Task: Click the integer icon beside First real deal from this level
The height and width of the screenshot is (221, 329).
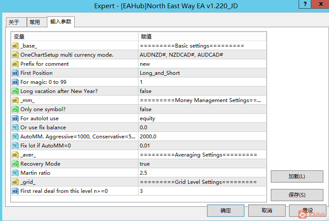Action: pyautogui.click(x=15, y=191)
